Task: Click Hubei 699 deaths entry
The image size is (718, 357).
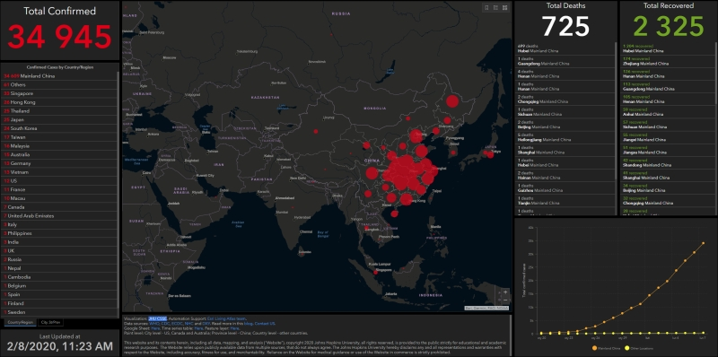Action: (565, 48)
